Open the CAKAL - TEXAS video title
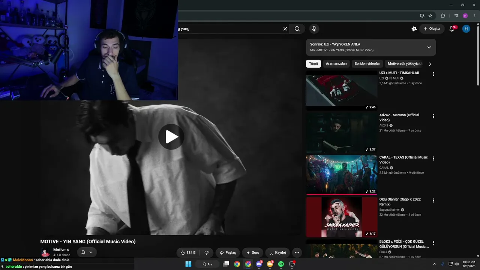This screenshot has height=270, width=480. pyautogui.click(x=403, y=160)
